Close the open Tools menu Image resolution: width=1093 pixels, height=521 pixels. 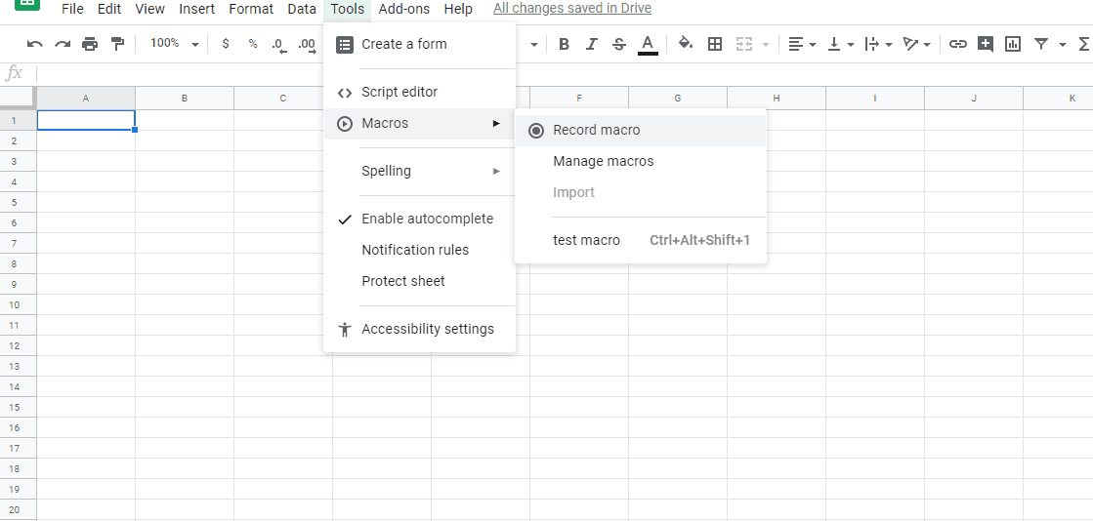pos(347,9)
